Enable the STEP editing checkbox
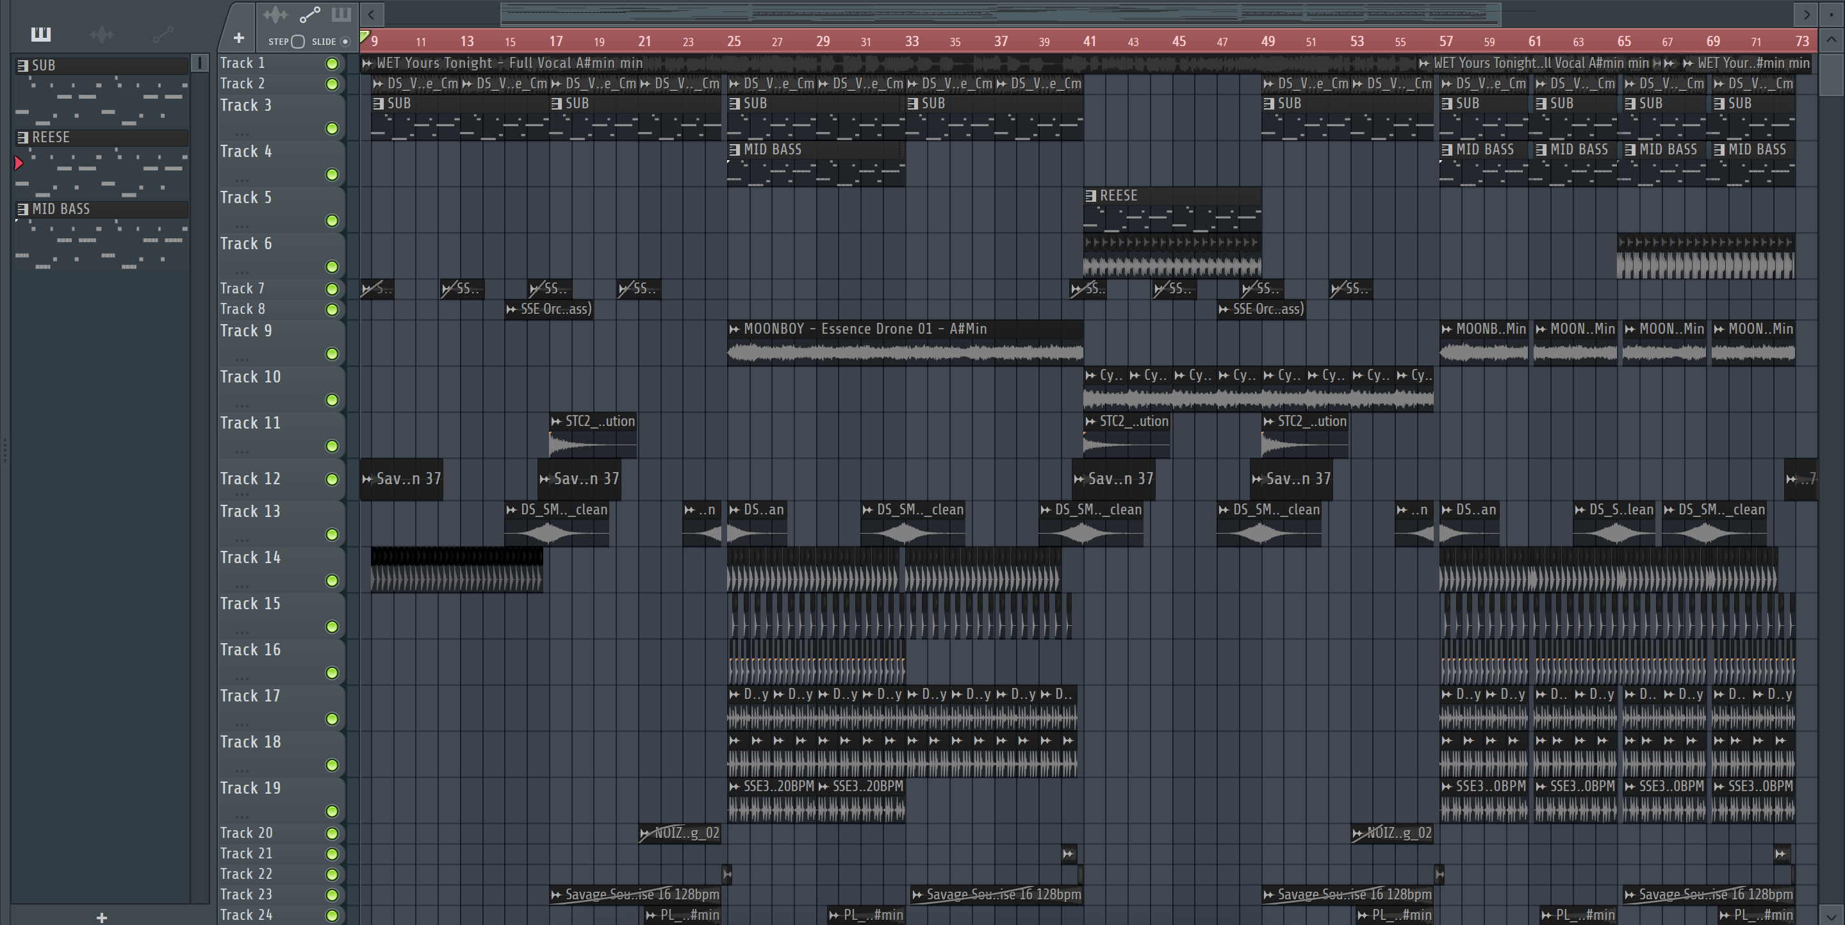Viewport: 1845px width, 925px height. pyautogui.click(x=298, y=42)
